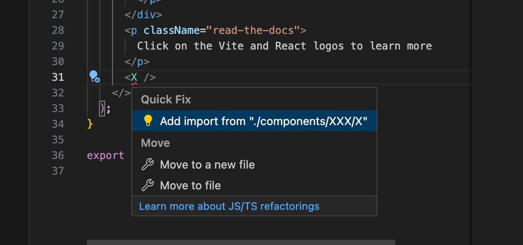This screenshot has height=245, width=523.
Task: Click the blue lightbulb code action icon
Action: [x=94, y=77]
